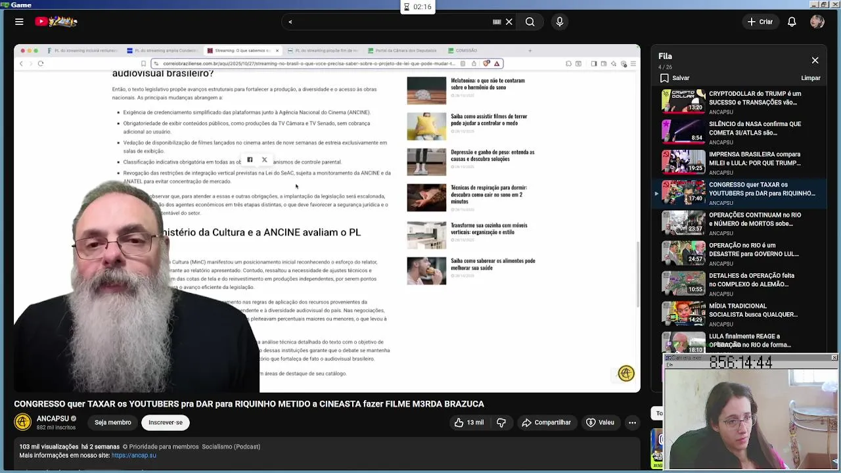Open the on-screen keyboard in the search box

pos(497,22)
